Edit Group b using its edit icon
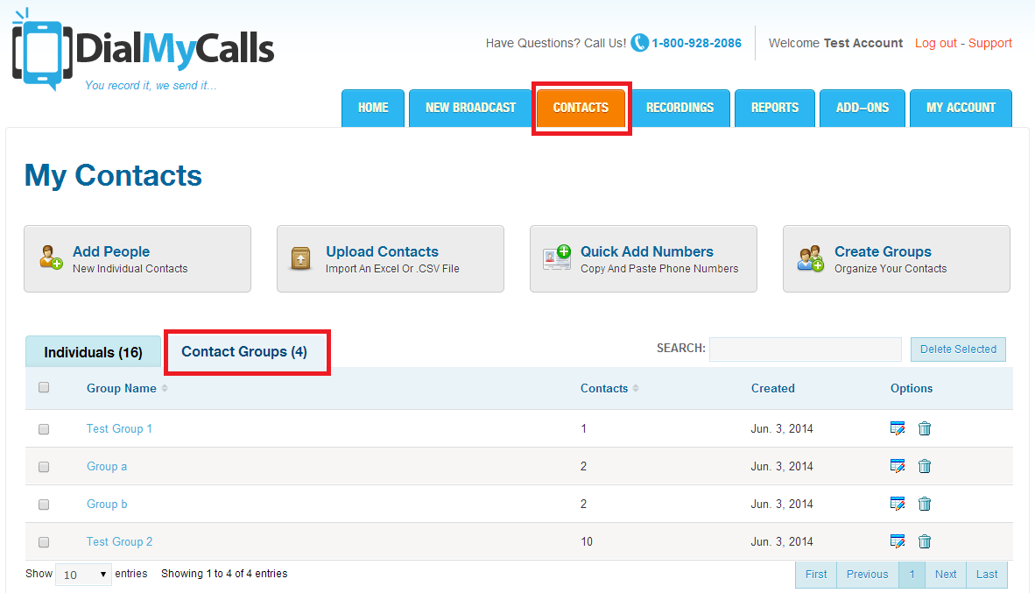The height and width of the screenshot is (593, 1035). (x=897, y=504)
